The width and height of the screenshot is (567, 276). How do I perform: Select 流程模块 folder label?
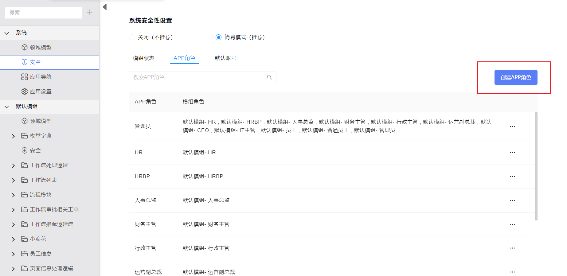point(41,195)
